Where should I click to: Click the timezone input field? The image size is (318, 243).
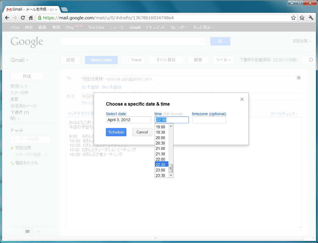209,120
